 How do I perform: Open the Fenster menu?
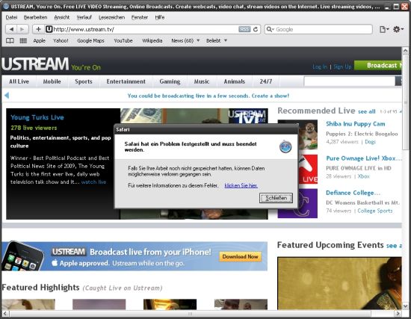[140, 17]
